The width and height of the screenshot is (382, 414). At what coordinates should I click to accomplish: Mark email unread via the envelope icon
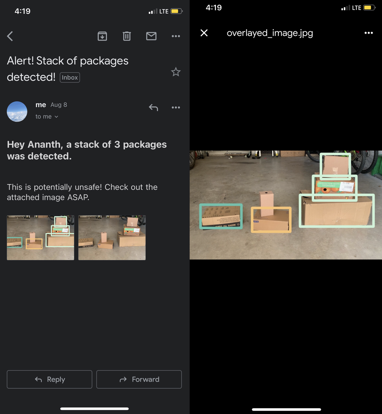coord(151,36)
